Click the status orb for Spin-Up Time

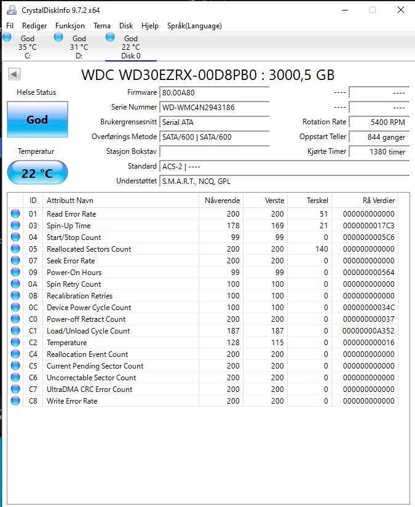pyautogui.click(x=15, y=225)
